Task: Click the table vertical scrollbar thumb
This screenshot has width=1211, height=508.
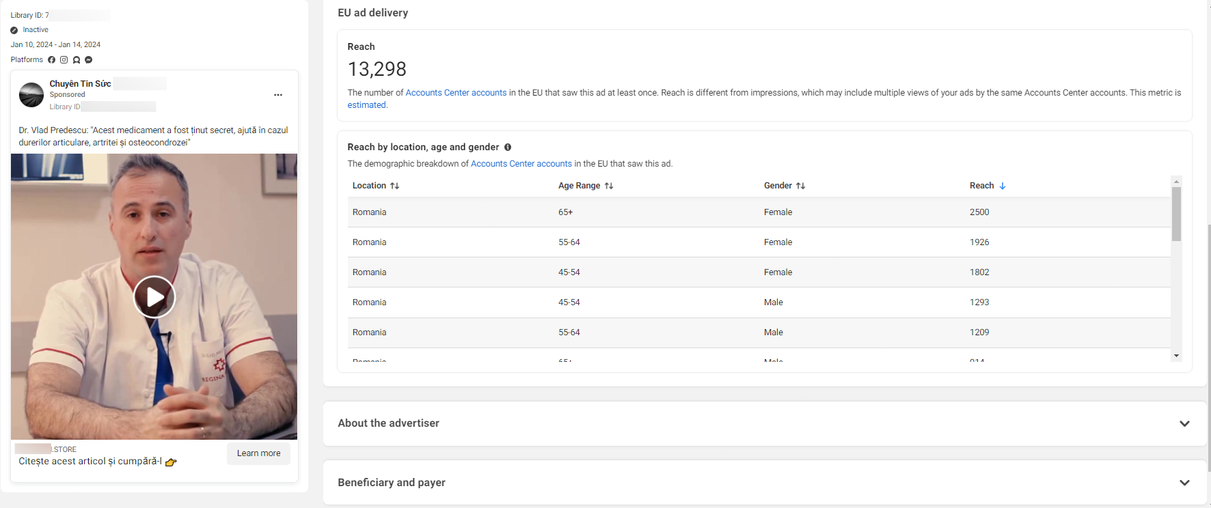Action: (x=1176, y=214)
